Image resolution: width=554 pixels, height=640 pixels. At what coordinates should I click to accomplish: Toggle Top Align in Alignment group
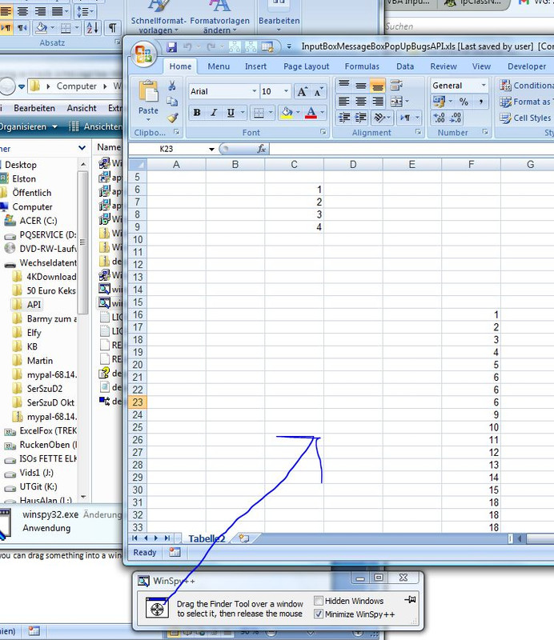pyautogui.click(x=344, y=85)
